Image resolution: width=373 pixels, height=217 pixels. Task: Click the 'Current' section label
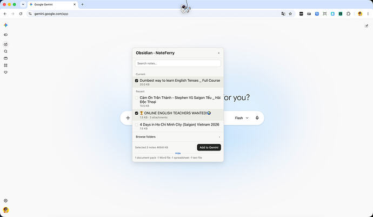pyautogui.click(x=141, y=74)
